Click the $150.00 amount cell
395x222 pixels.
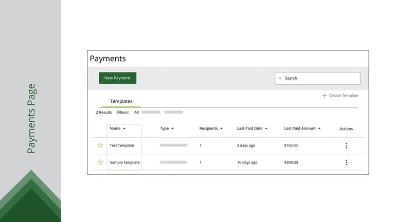[x=291, y=145]
